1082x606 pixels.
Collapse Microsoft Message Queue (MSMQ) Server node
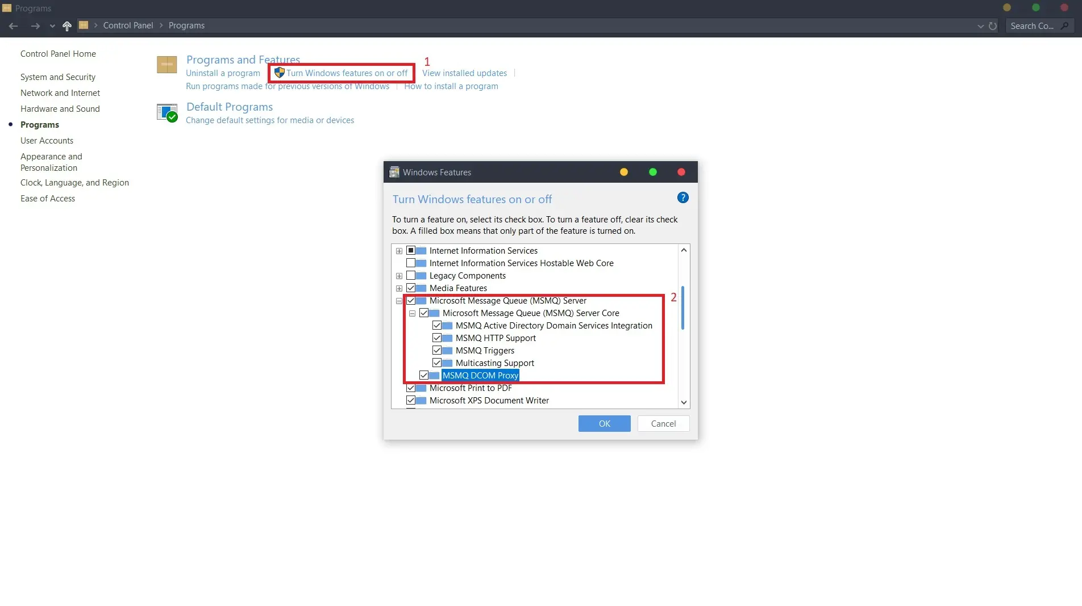tap(399, 301)
